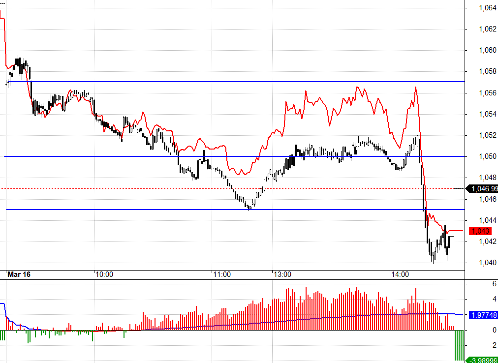This screenshot has width=498, height=363.
Task: Select the 10:00 time axis label
Action: coord(104,274)
